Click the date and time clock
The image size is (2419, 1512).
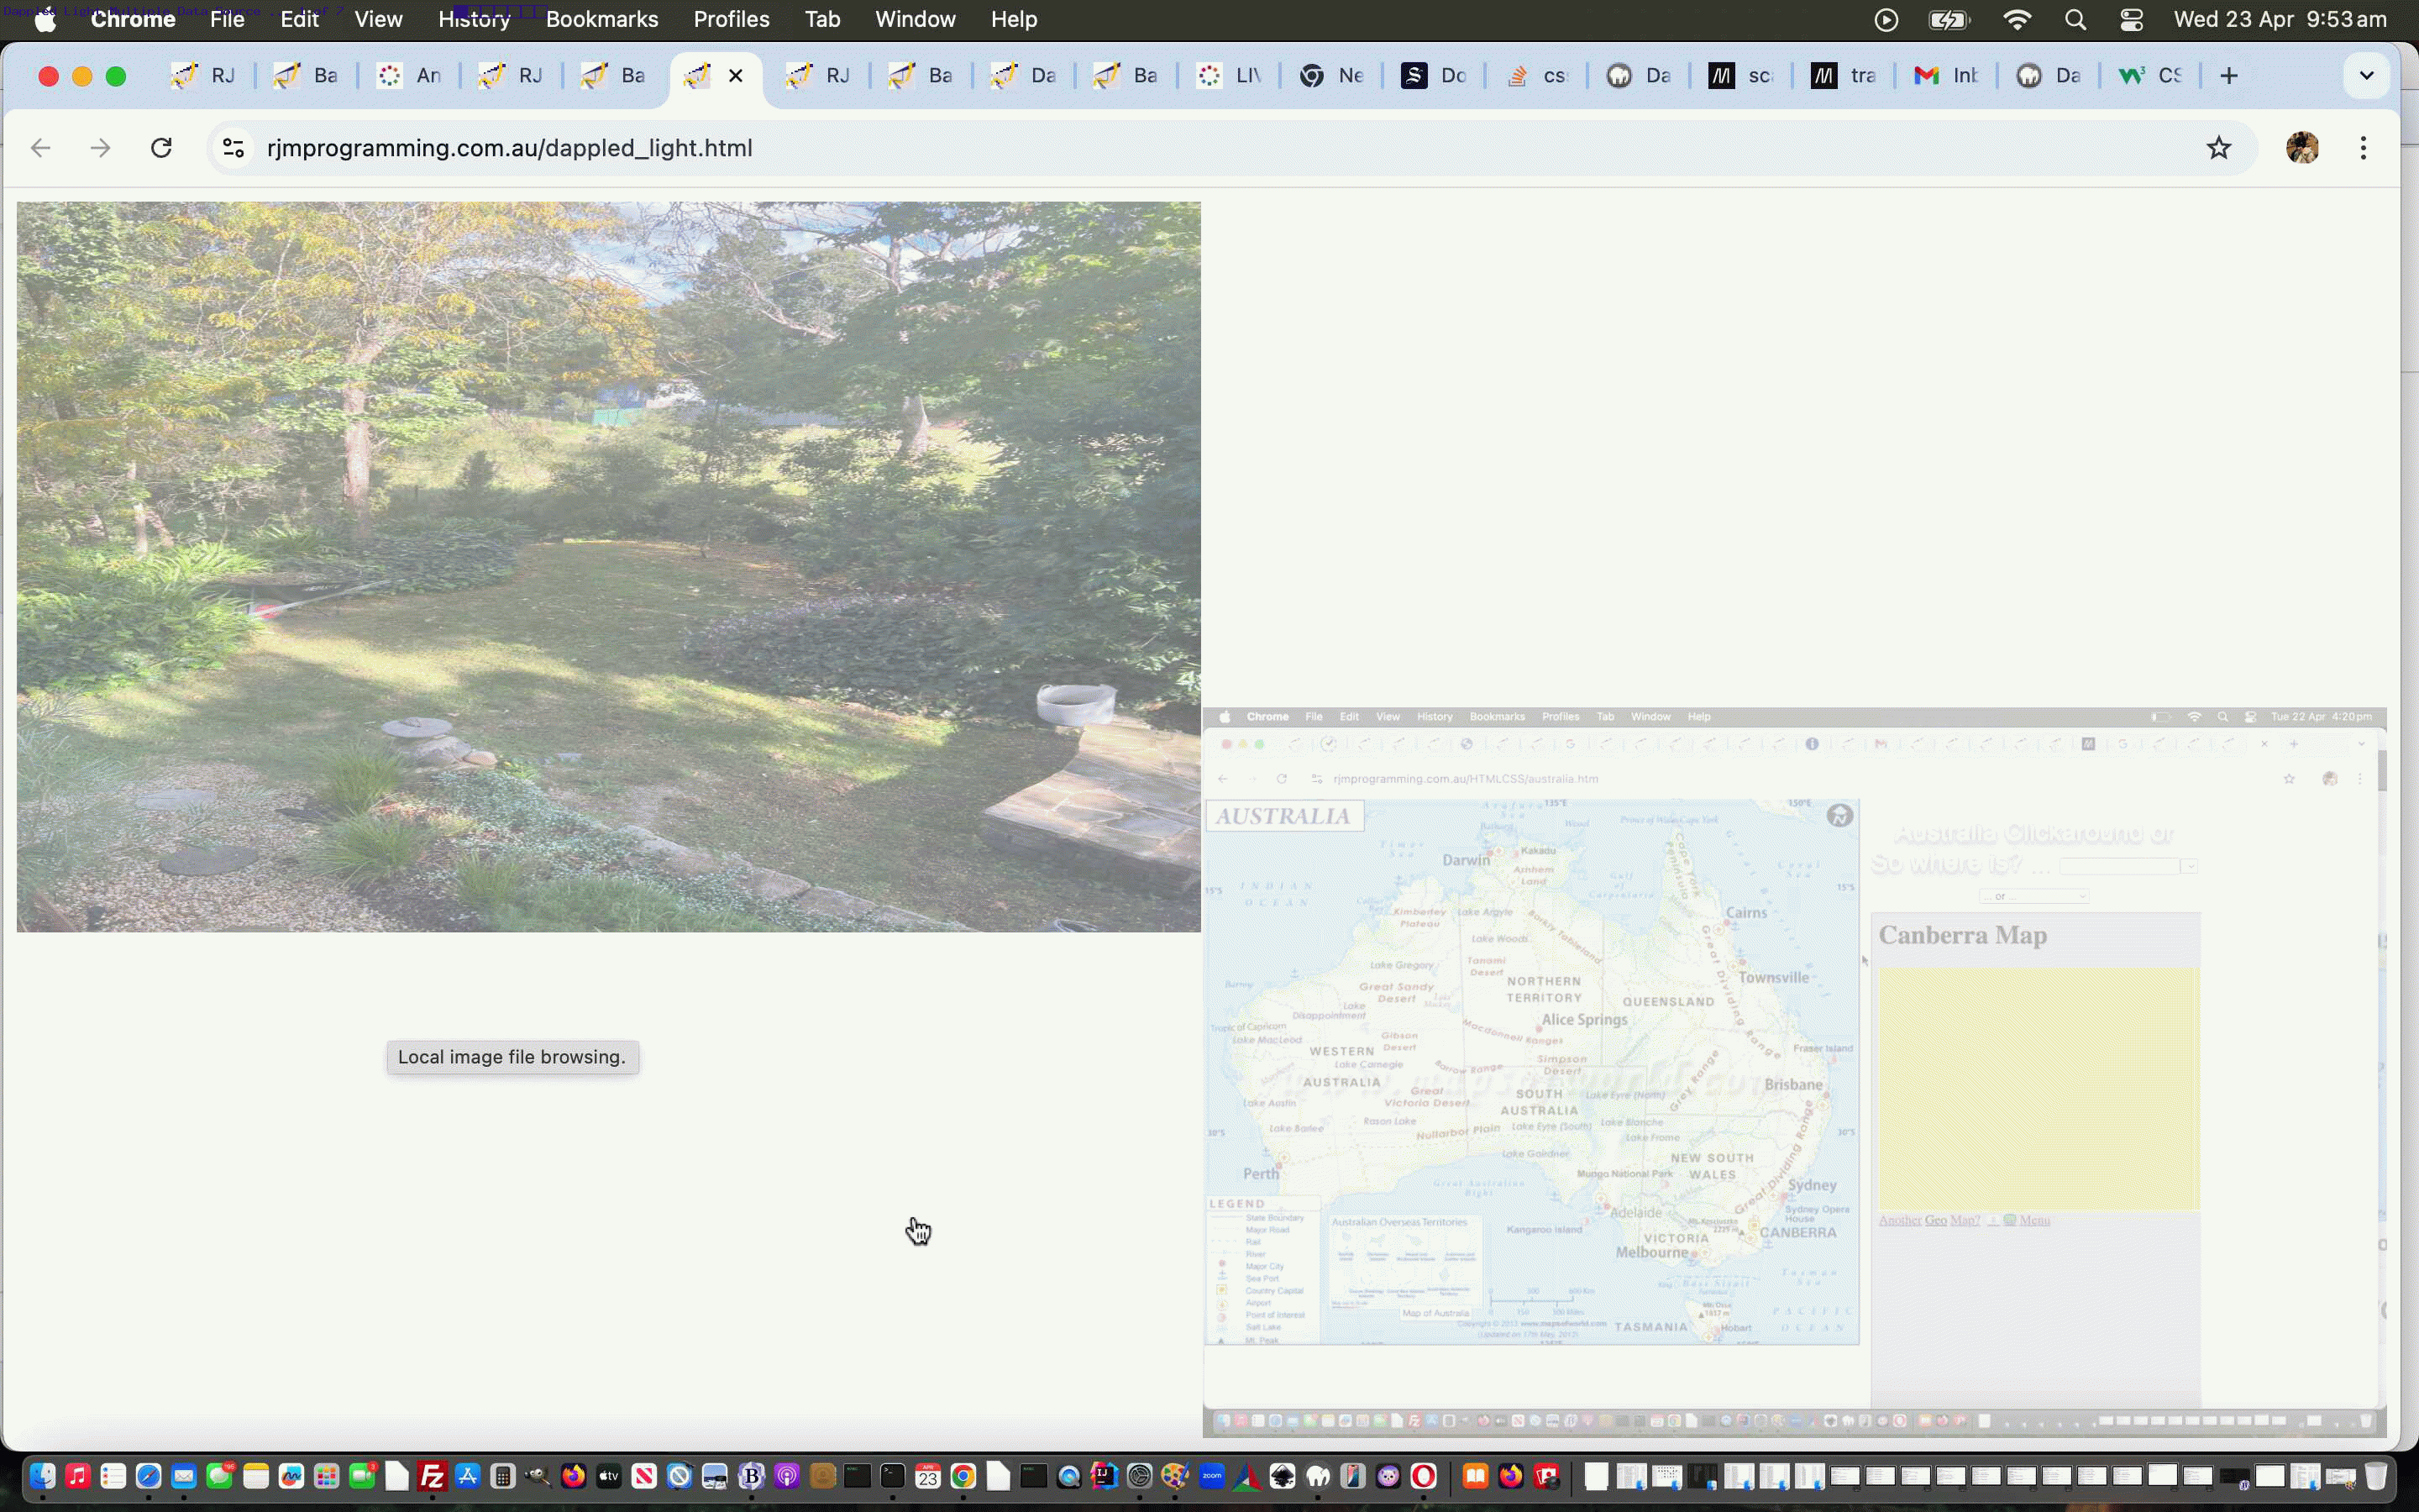[2280, 19]
